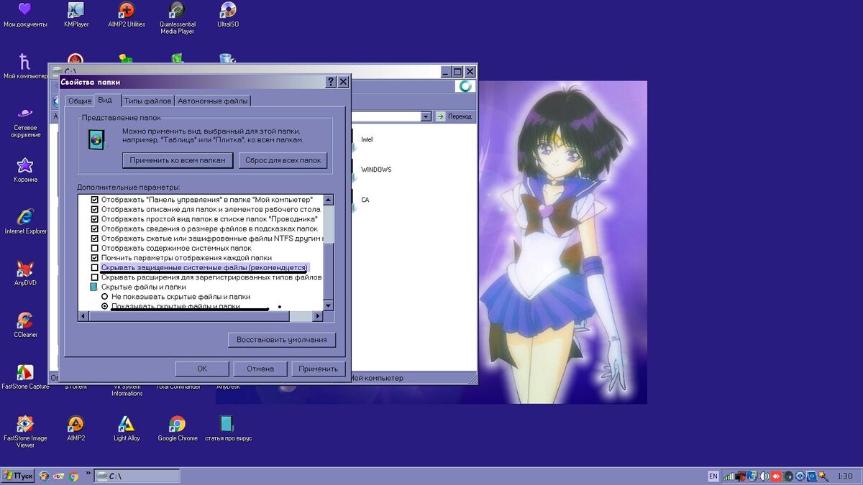
Task: Select the Google Chrome desktop shortcut
Action: [x=178, y=429]
